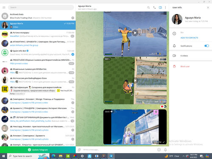Open the Бравекто | ГРАНДОРФ | Симпарика chat
Image resolution: width=212 pixels, height=159 pixels.
(x=38, y=110)
